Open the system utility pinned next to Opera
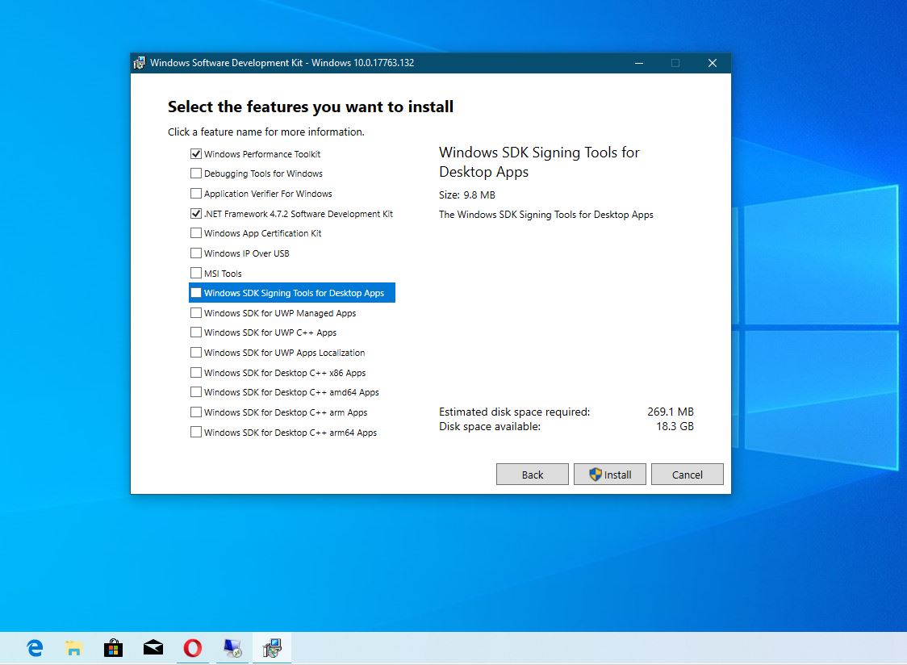Screen dimensions: 907x665 point(232,647)
